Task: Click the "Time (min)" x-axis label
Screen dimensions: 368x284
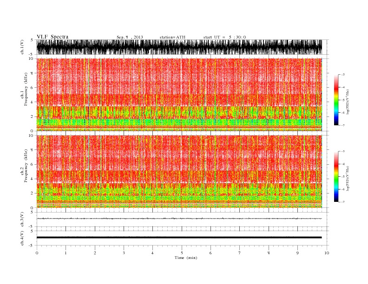Action: pos(186,258)
